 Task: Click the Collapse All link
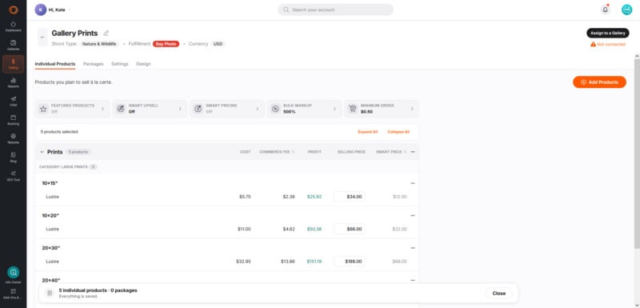[398, 132]
